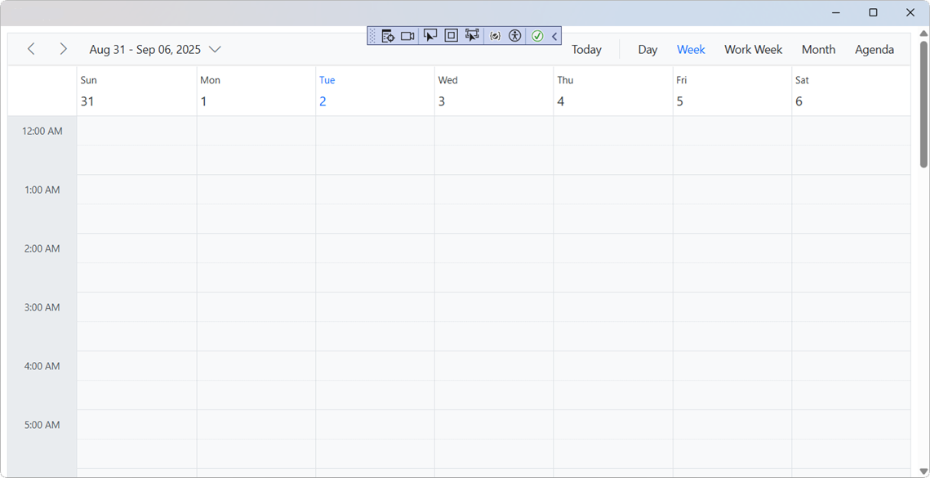This screenshot has width=930, height=478.
Task: Click the code settings icon on the toolbar
Action: (494, 35)
